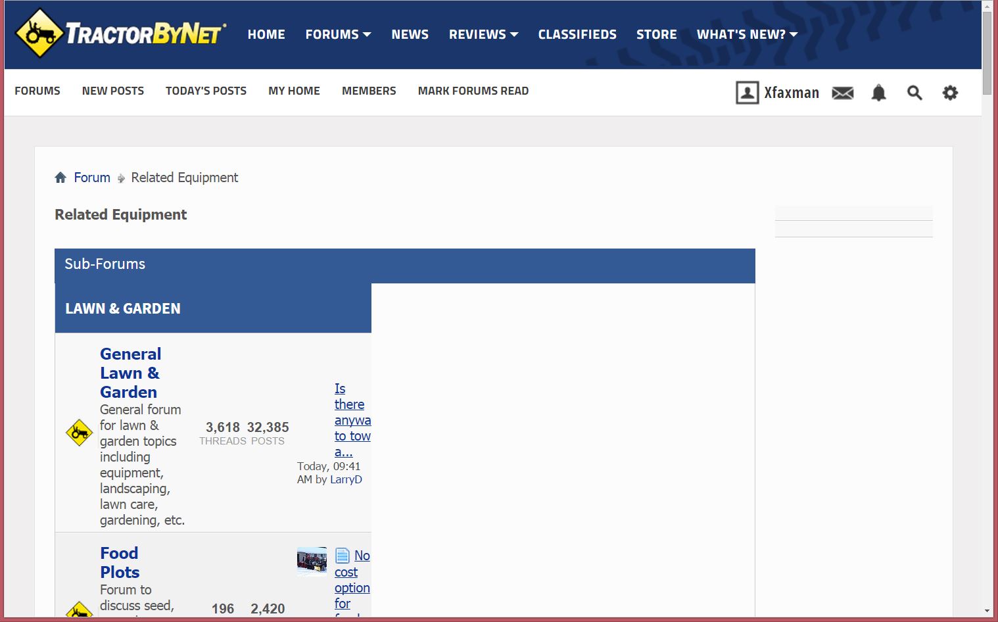Viewport: 998px width, 622px height.
Task: Click the down arrow of the page scrollbar
Action: 987,611
